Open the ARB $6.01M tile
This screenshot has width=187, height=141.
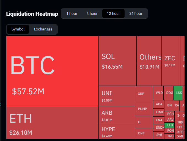pos(117,115)
